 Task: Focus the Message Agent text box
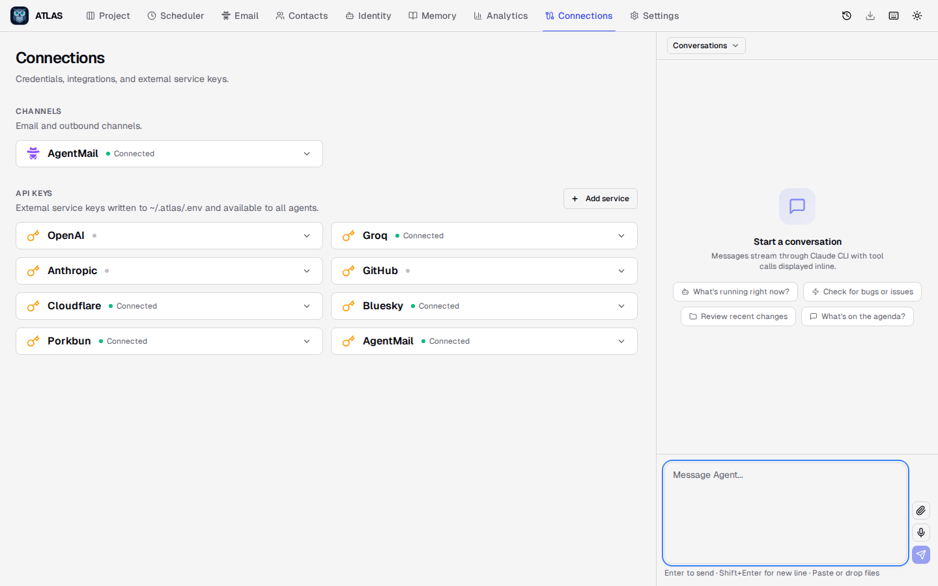[786, 513]
